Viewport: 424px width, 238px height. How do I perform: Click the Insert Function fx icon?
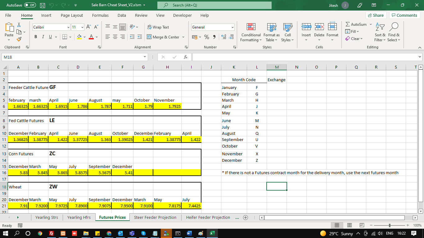click(185, 57)
